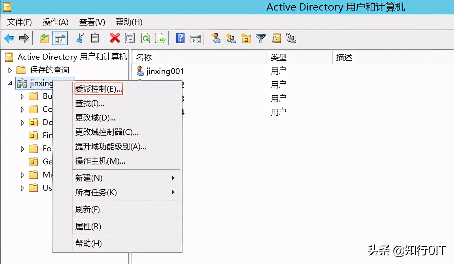Expand the Do folder node
454x264 pixels.
(x=22, y=123)
